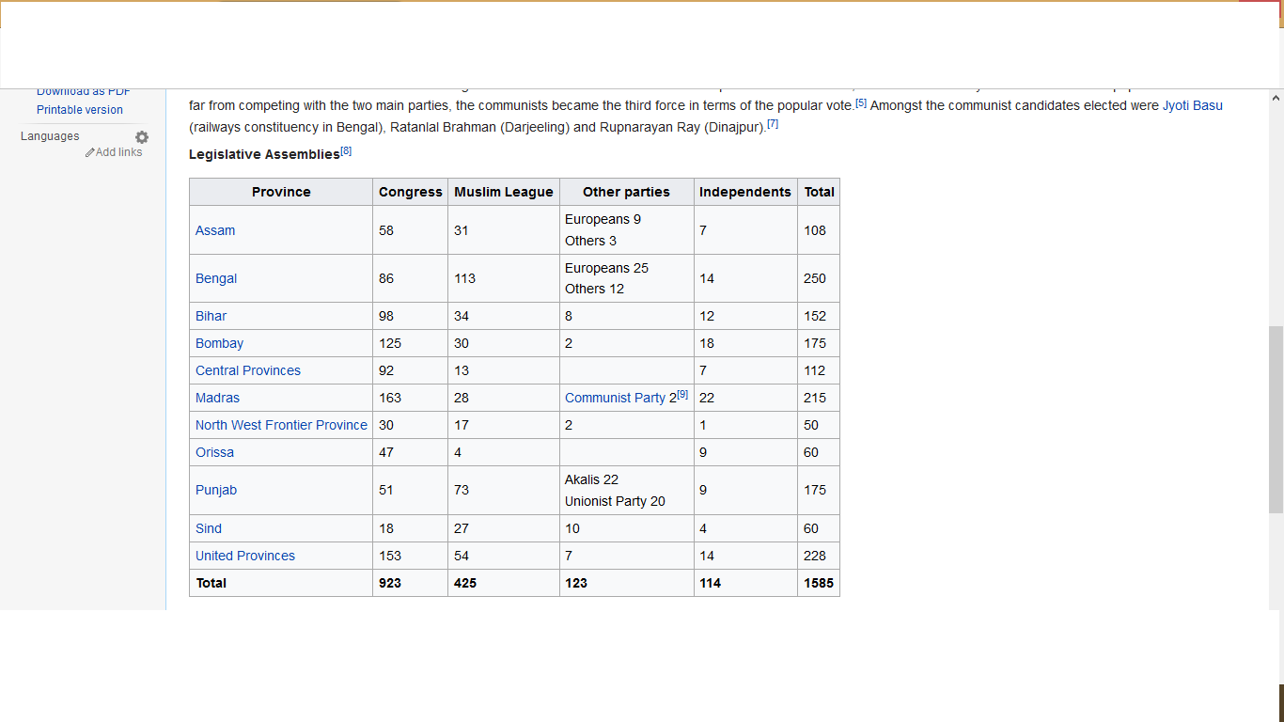Open Download as PDF link

point(84,91)
